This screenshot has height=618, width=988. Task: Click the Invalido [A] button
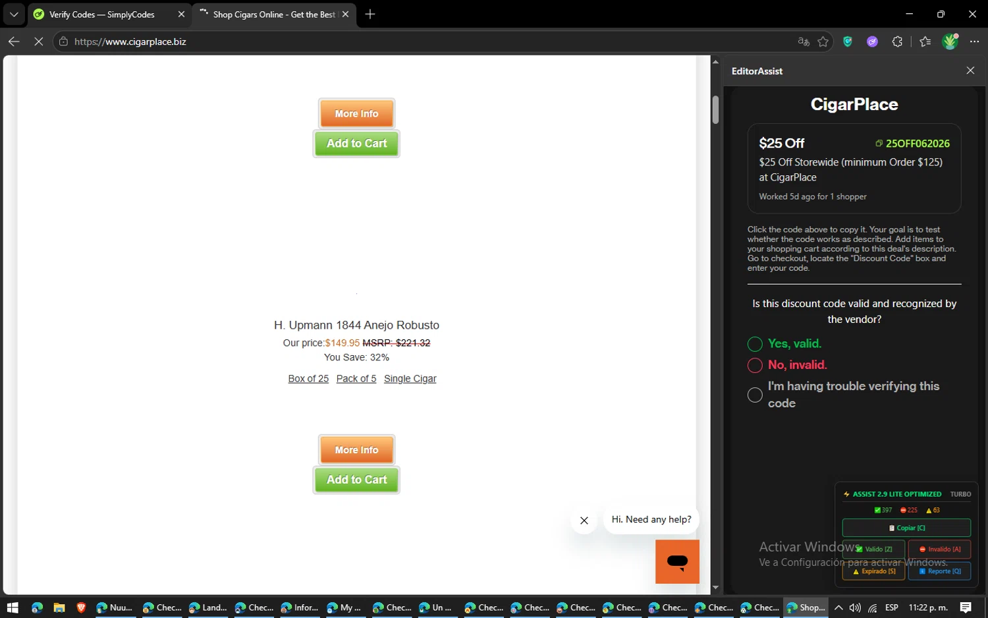(939, 549)
